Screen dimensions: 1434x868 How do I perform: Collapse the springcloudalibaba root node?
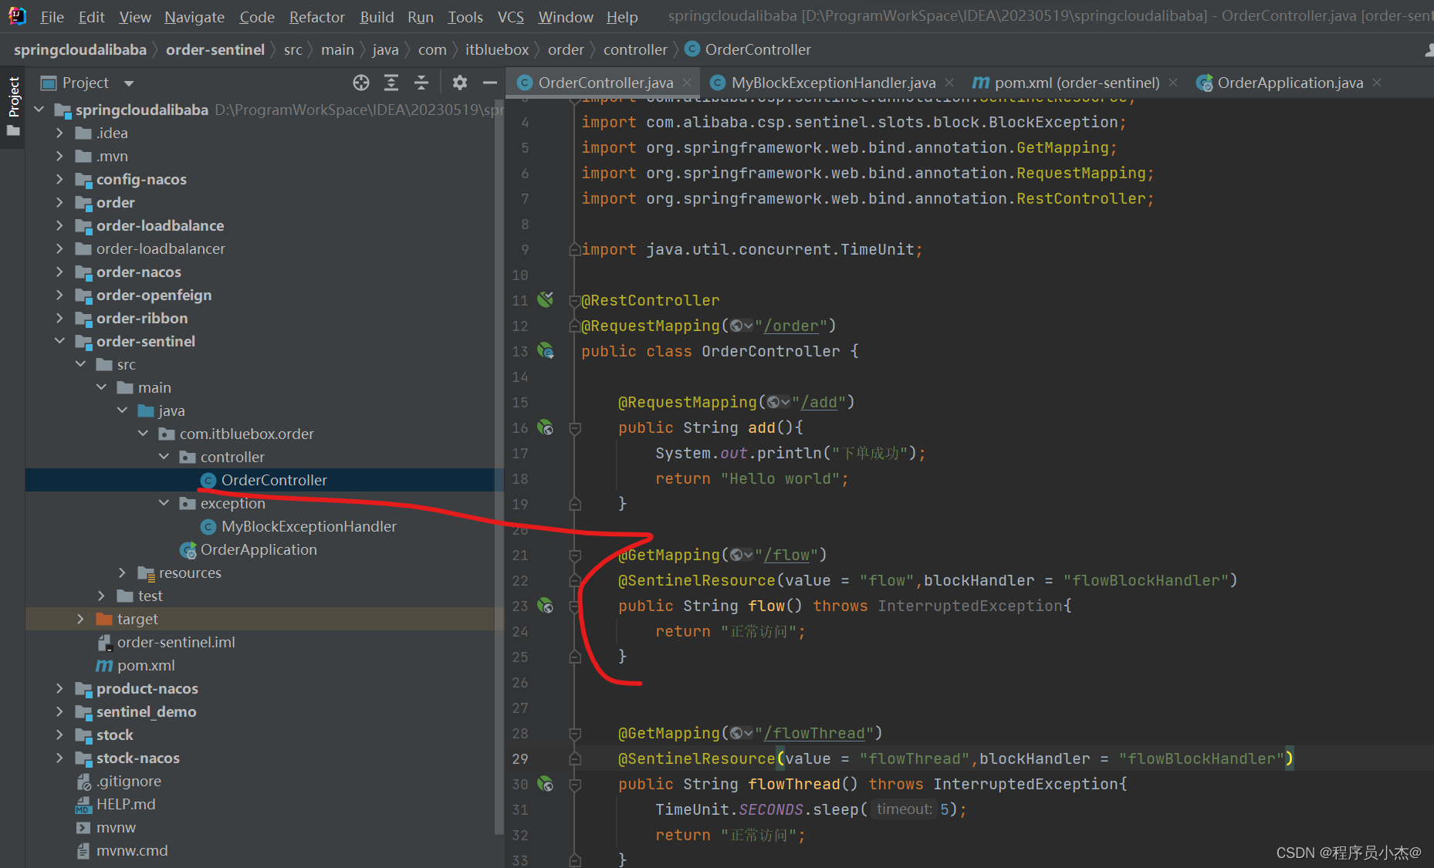pyautogui.click(x=39, y=110)
